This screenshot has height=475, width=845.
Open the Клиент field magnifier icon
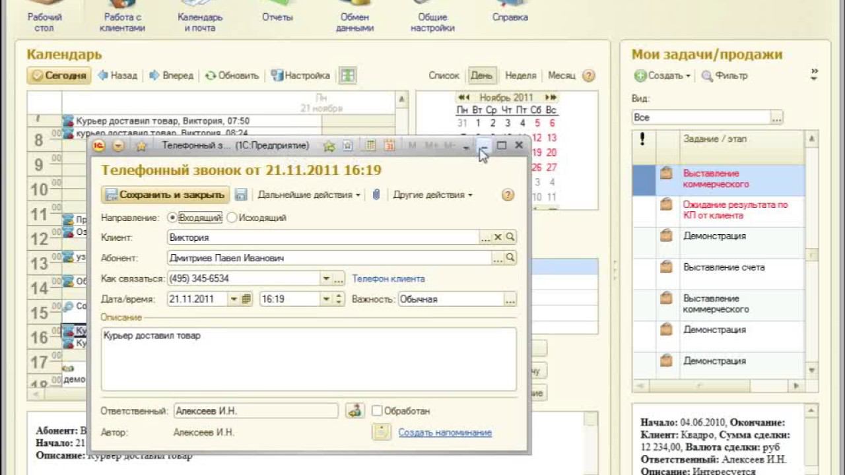click(510, 237)
